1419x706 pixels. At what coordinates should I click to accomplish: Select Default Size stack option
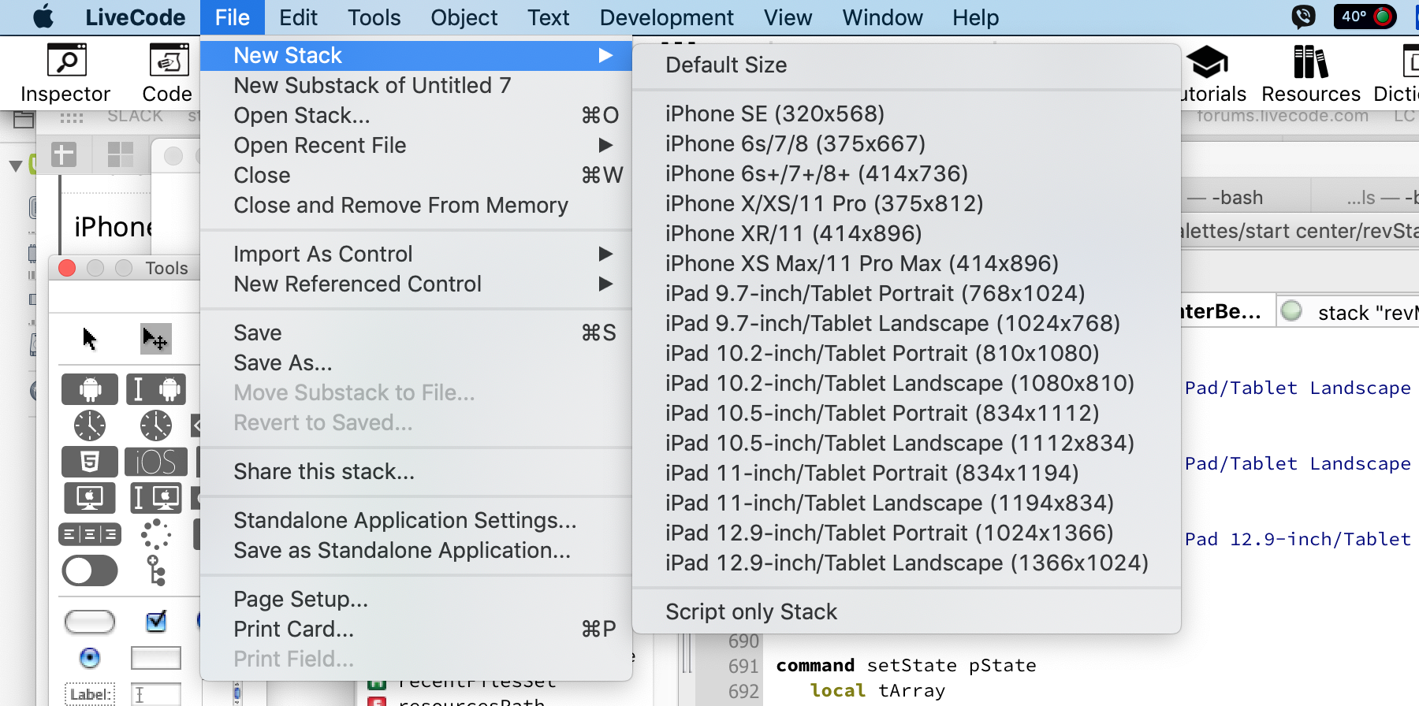(x=907, y=65)
